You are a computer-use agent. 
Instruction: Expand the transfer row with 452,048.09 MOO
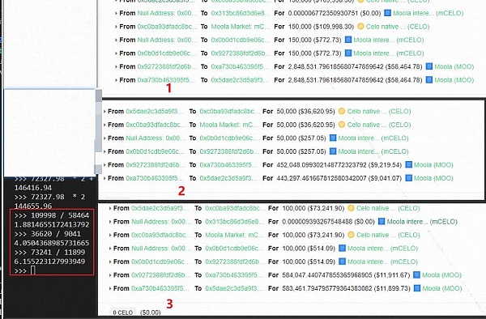point(104,165)
